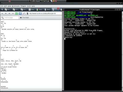Go to the Home page via the blue icon

click(20, 14)
